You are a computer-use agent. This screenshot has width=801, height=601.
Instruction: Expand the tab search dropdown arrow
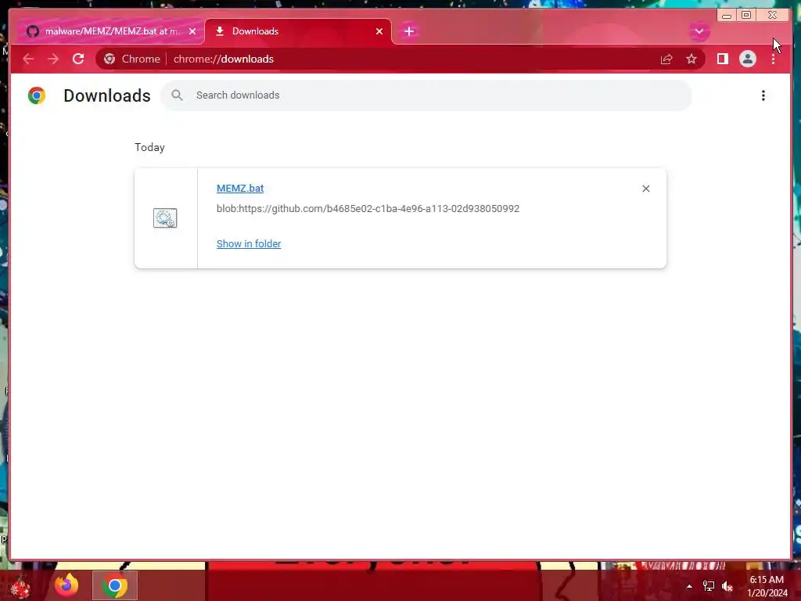click(699, 31)
